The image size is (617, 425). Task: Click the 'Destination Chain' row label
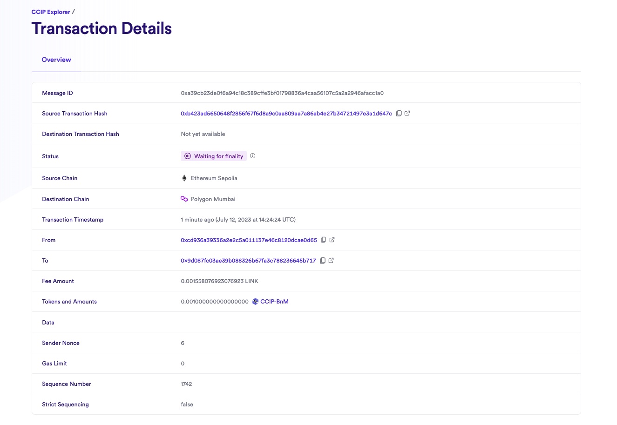tap(66, 199)
